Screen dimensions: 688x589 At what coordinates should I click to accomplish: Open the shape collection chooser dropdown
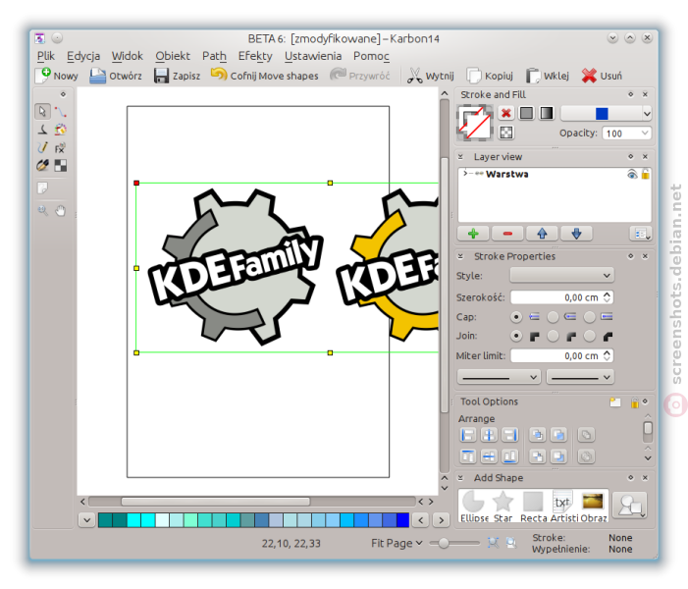click(x=630, y=506)
